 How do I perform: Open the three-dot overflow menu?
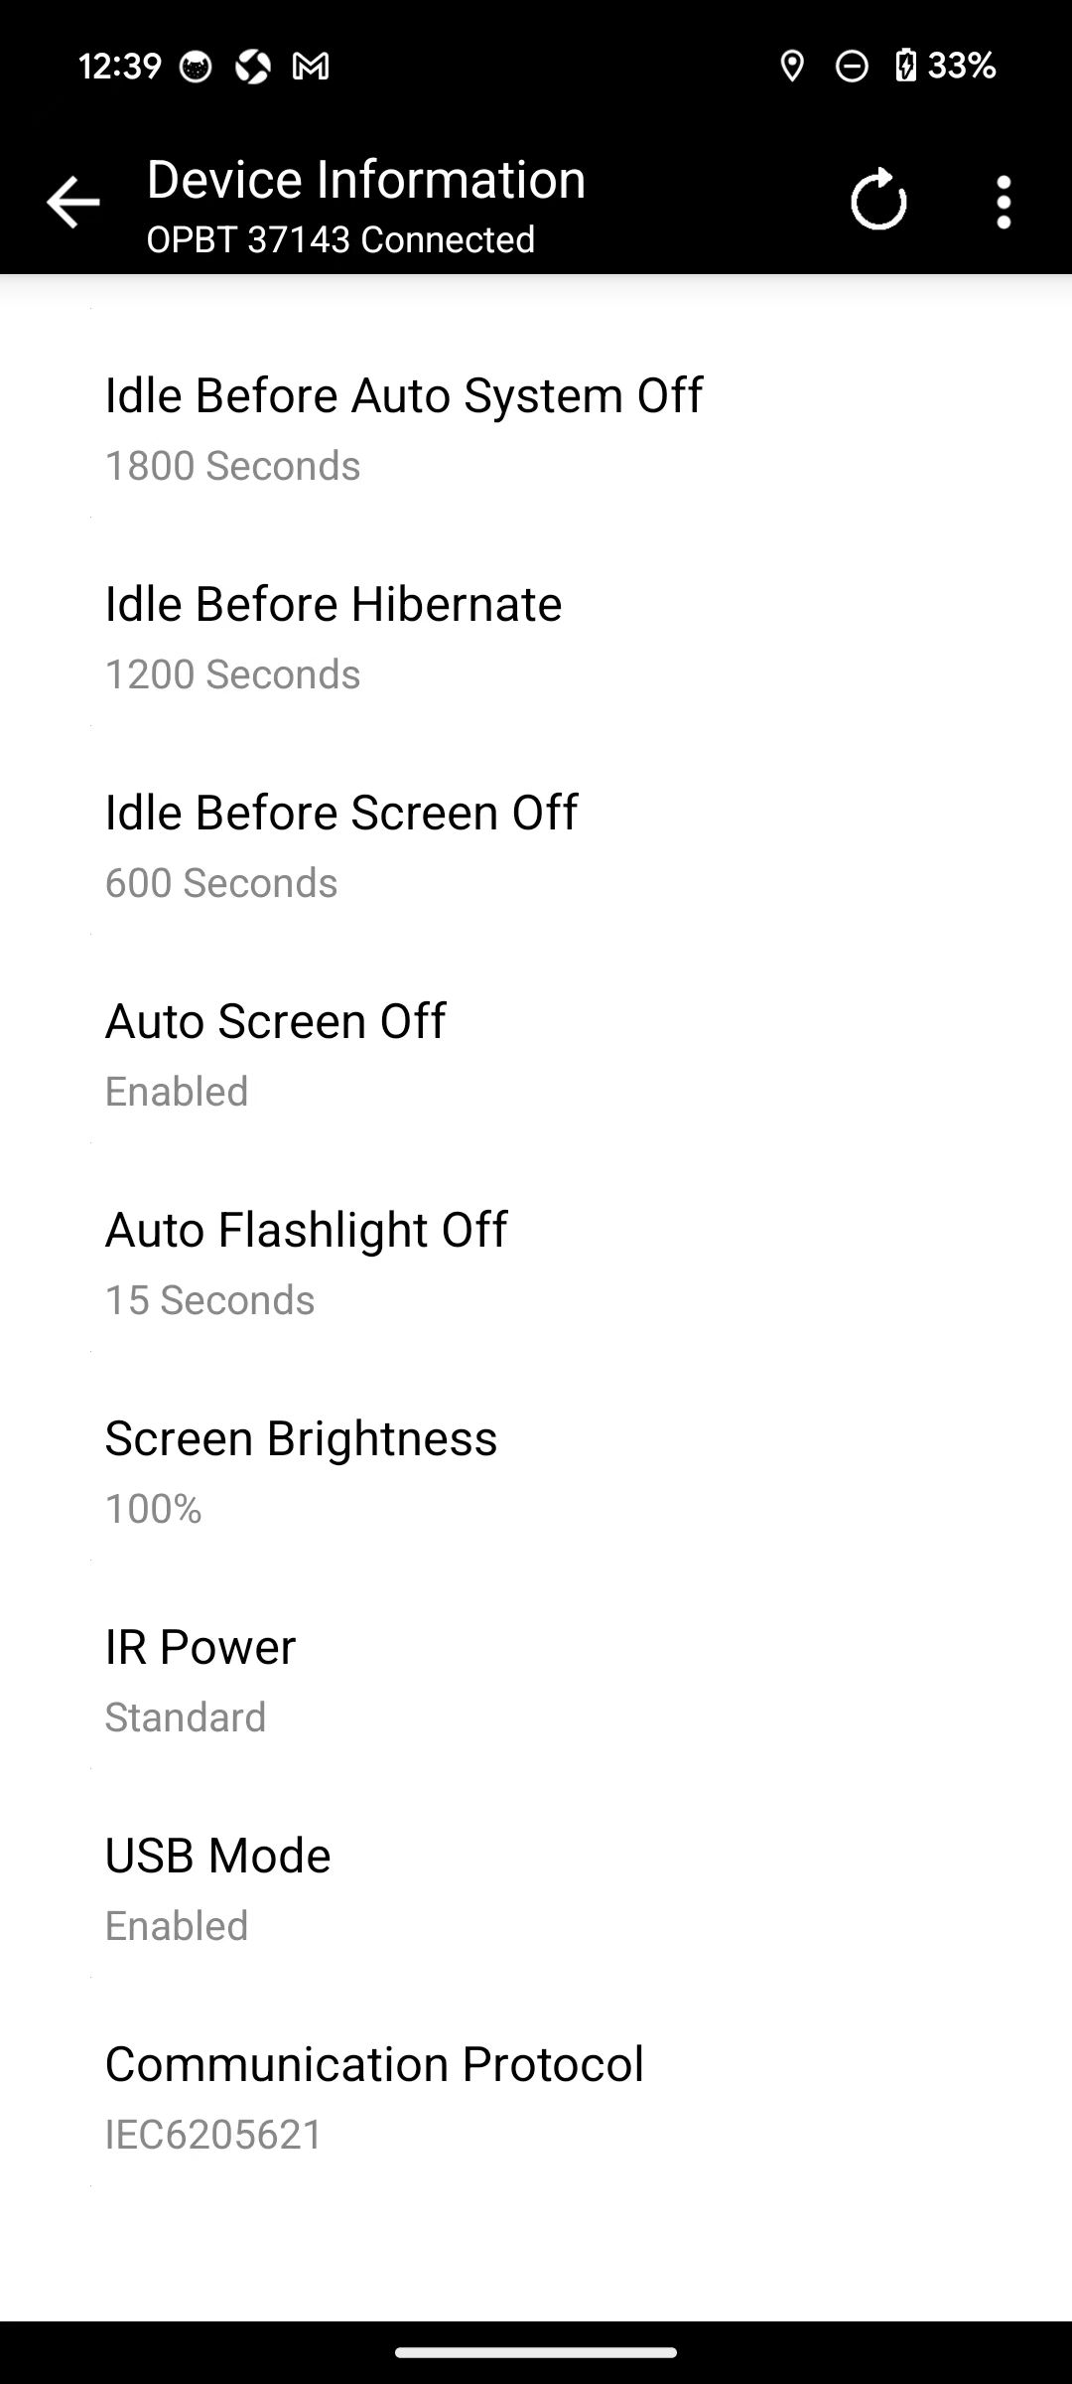1004,202
